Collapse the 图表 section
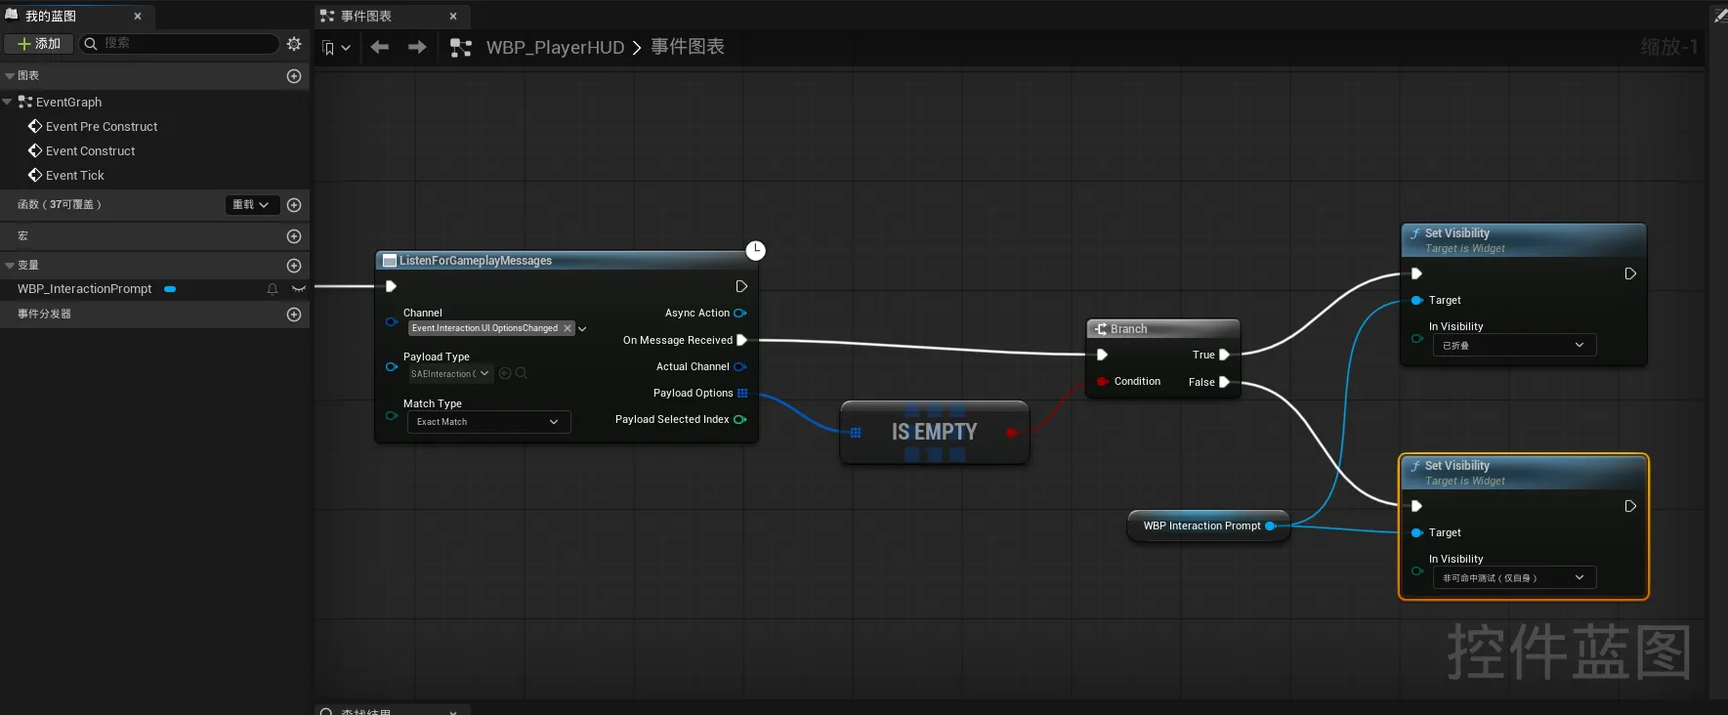This screenshot has height=715, width=1728. (10, 76)
